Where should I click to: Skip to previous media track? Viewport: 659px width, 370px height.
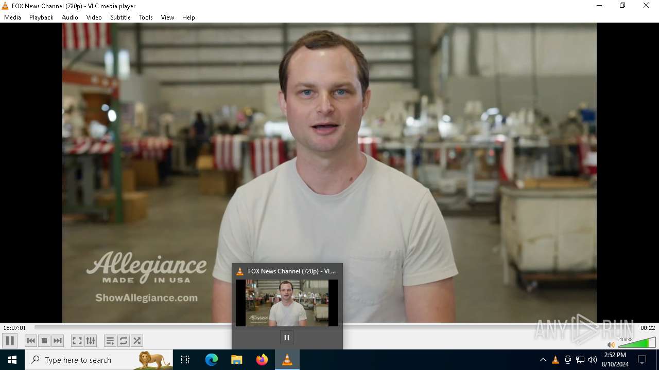[31, 341]
